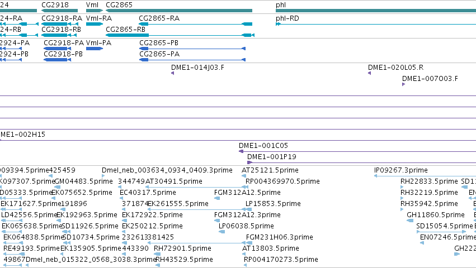Click the CG2865-RA transcript feature

196,24
